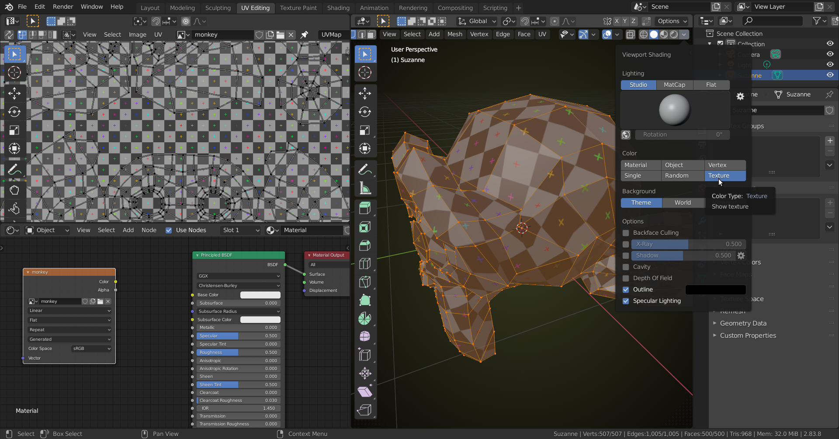This screenshot has width=839, height=439.
Task: Click the Rotation value field
Action: [682, 135]
